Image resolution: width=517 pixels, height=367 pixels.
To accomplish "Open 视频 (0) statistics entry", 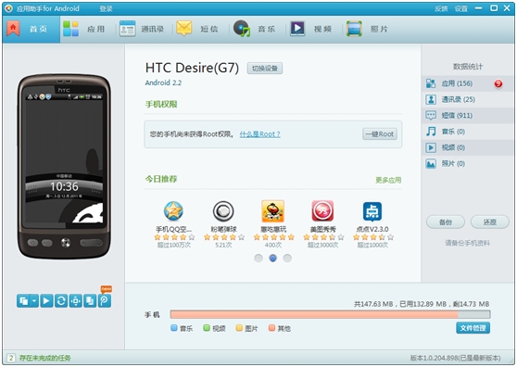I will pyautogui.click(x=467, y=147).
